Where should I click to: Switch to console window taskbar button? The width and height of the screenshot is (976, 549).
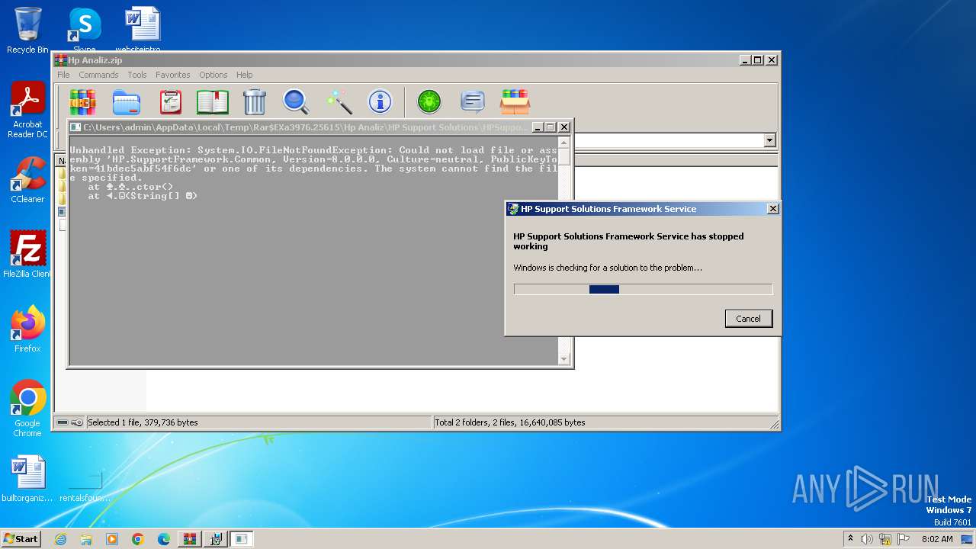coord(242,539)
